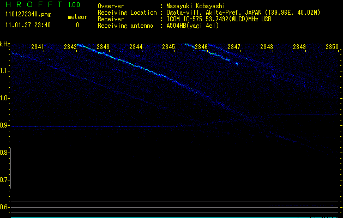Image resolution: width=343 pixels, height=218 pixels.
Task: Click time marker 2343
Action: point(103,47)
